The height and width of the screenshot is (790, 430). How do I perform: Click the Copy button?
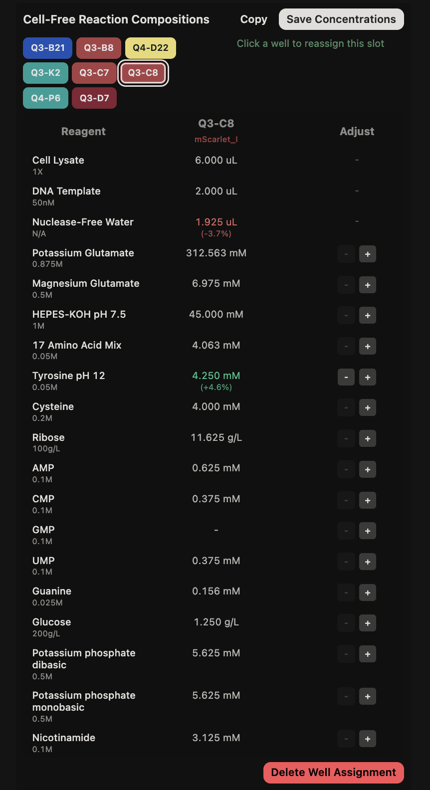tap(254, 19)
